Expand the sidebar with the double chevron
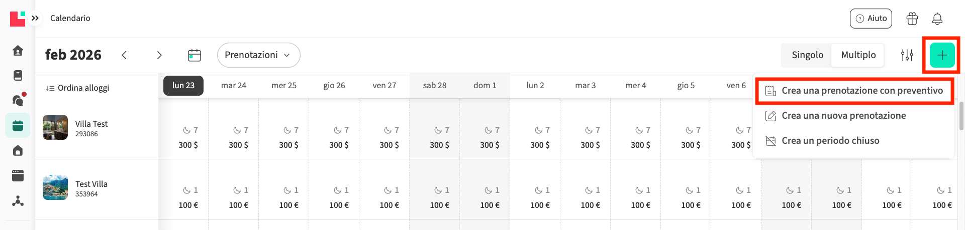Image resolution: width=965 pixels, height=230 pixels. coord(35,18)
